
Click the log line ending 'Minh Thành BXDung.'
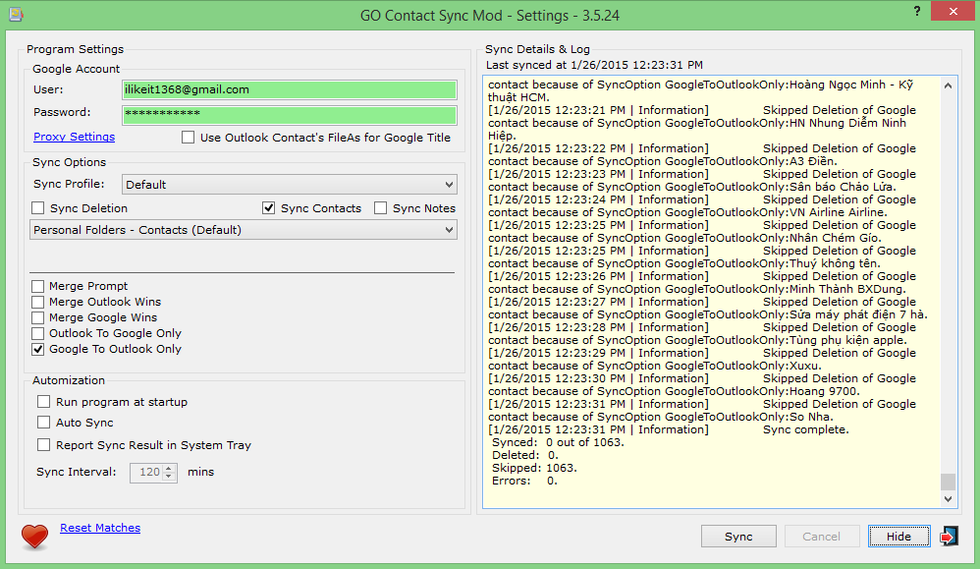[697, 289]
